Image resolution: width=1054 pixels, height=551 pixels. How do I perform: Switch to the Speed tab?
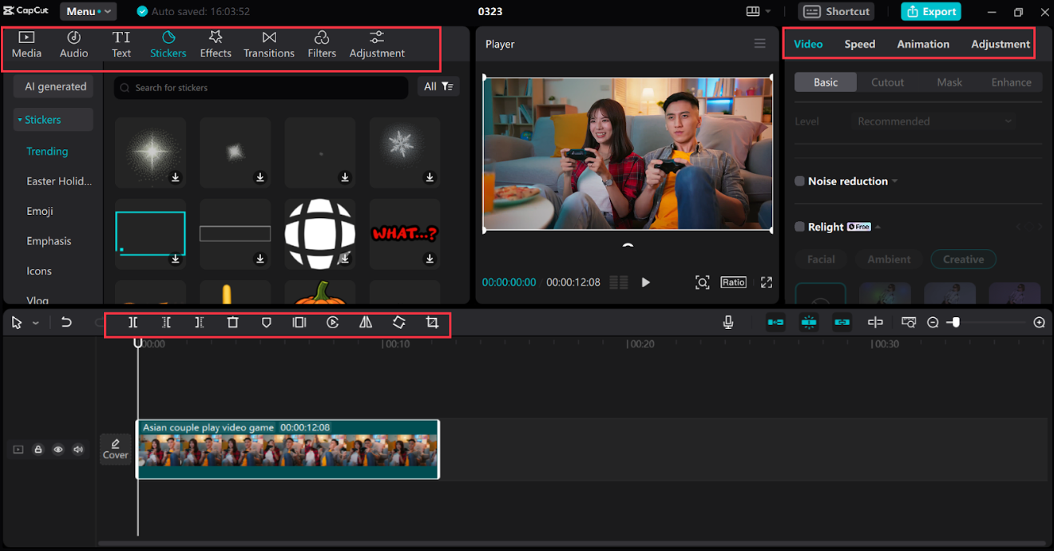coord(860,44)
